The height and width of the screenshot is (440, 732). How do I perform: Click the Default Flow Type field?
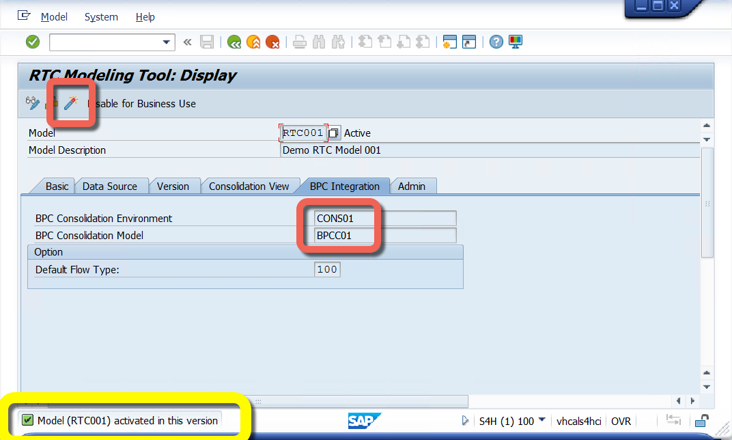pyautogui.click(x=327, y=269)
